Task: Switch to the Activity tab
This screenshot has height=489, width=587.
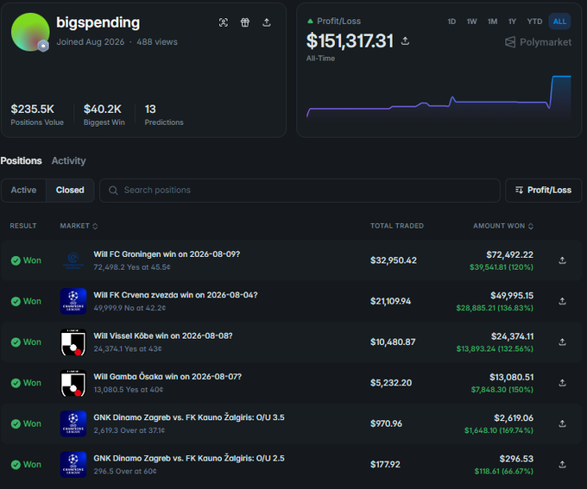Action: coord(68,161)
